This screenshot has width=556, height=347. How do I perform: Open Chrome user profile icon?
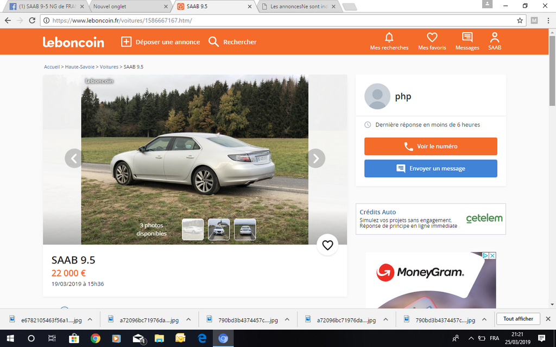coord(487,4)
